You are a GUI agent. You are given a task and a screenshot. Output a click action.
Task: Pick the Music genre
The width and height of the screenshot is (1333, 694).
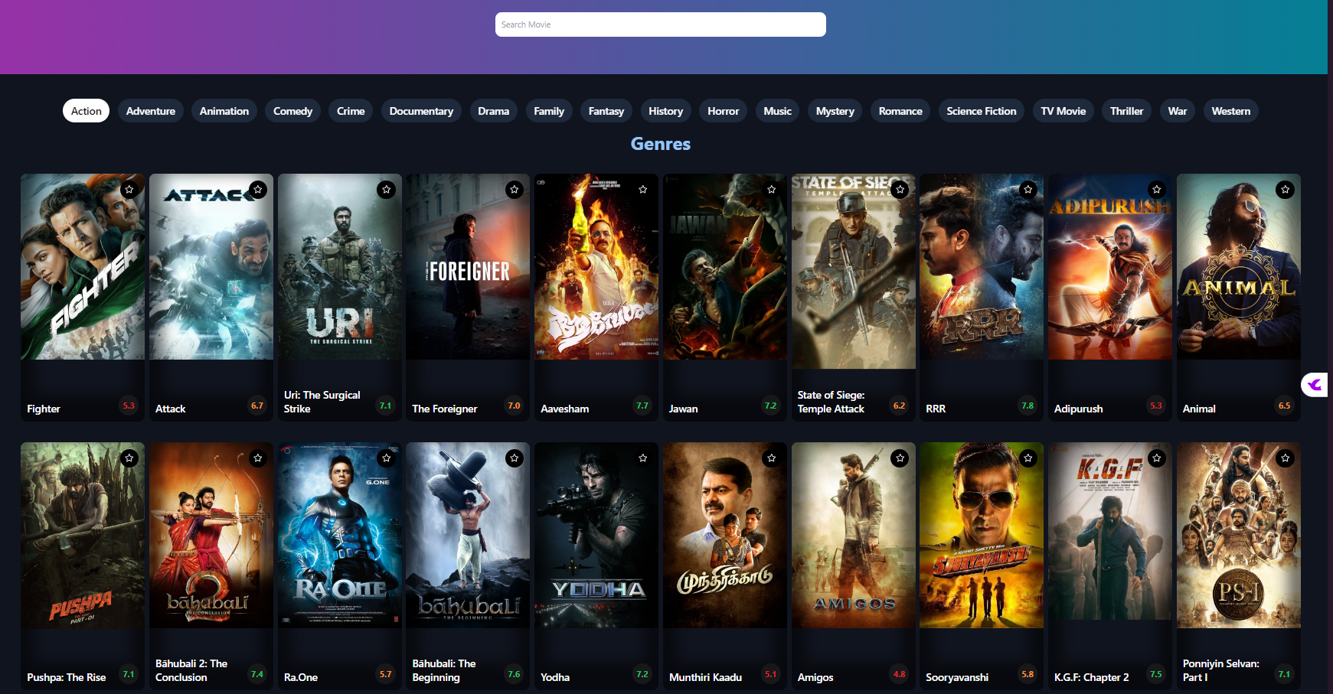[x=778, y=111]
